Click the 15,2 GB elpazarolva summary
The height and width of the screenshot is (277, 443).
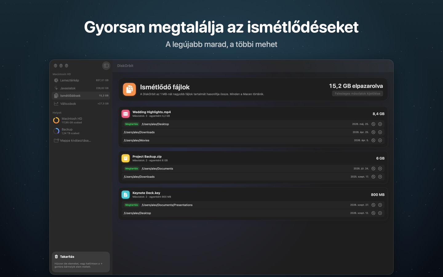click(x=356, y=86)
